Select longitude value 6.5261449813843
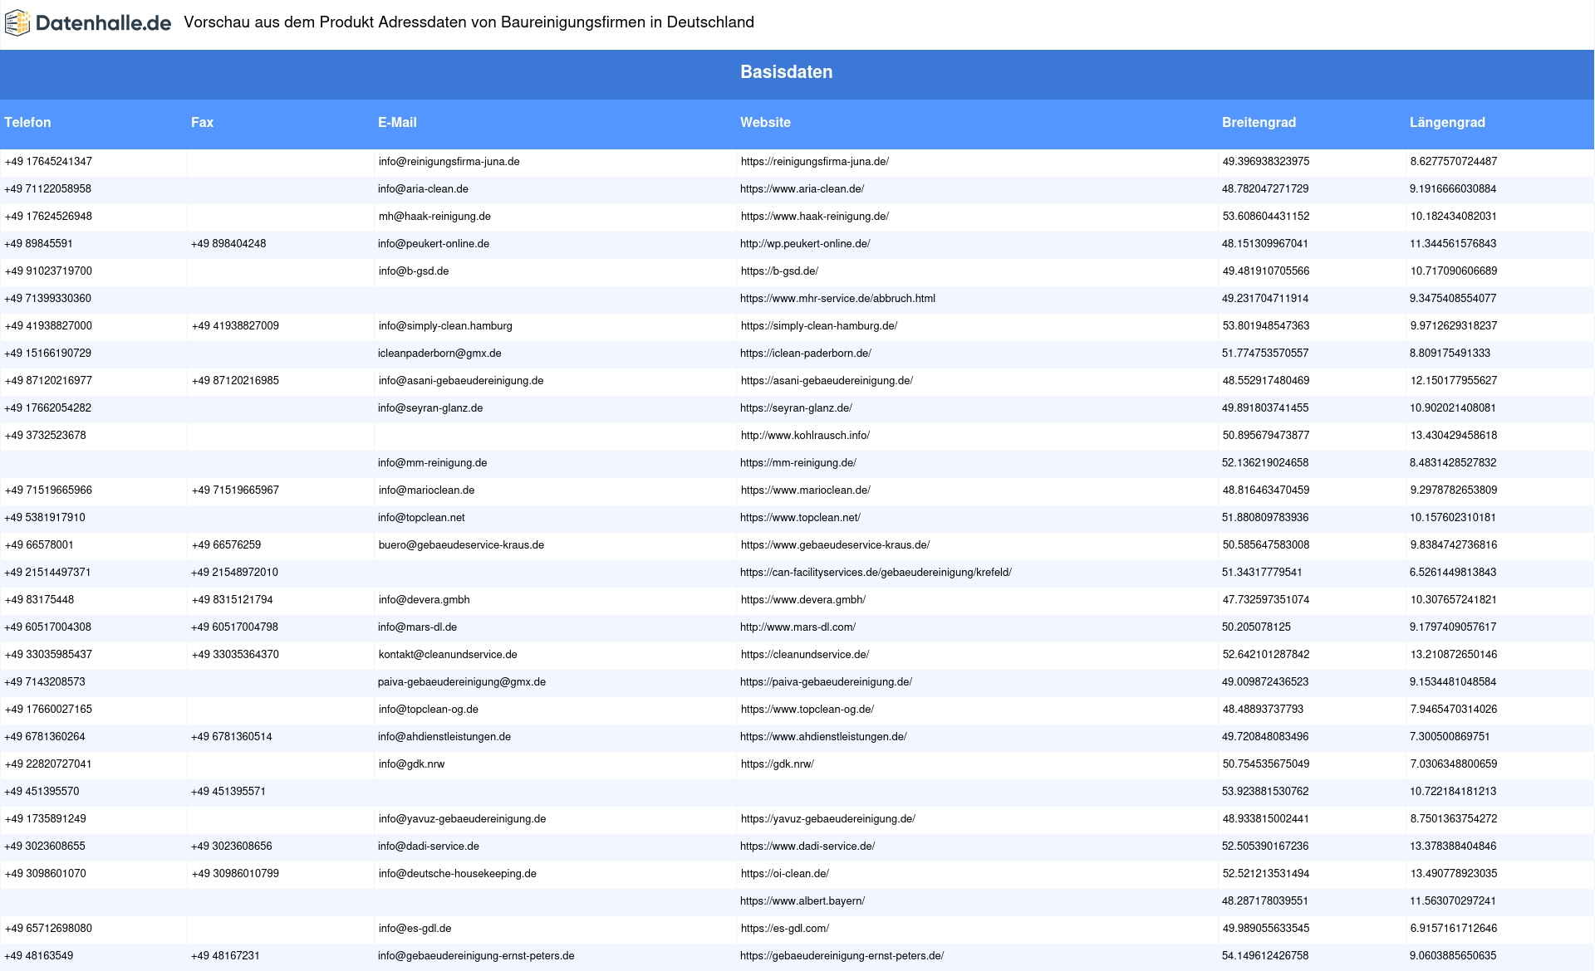 click(x=1453, y=573)
